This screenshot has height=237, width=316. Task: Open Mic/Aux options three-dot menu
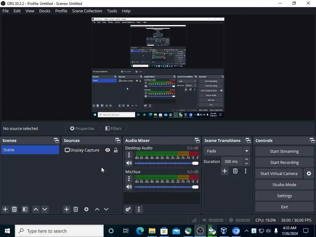129,179
